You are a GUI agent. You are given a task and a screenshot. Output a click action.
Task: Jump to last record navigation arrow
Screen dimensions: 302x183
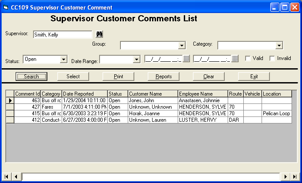pos(295,176)
